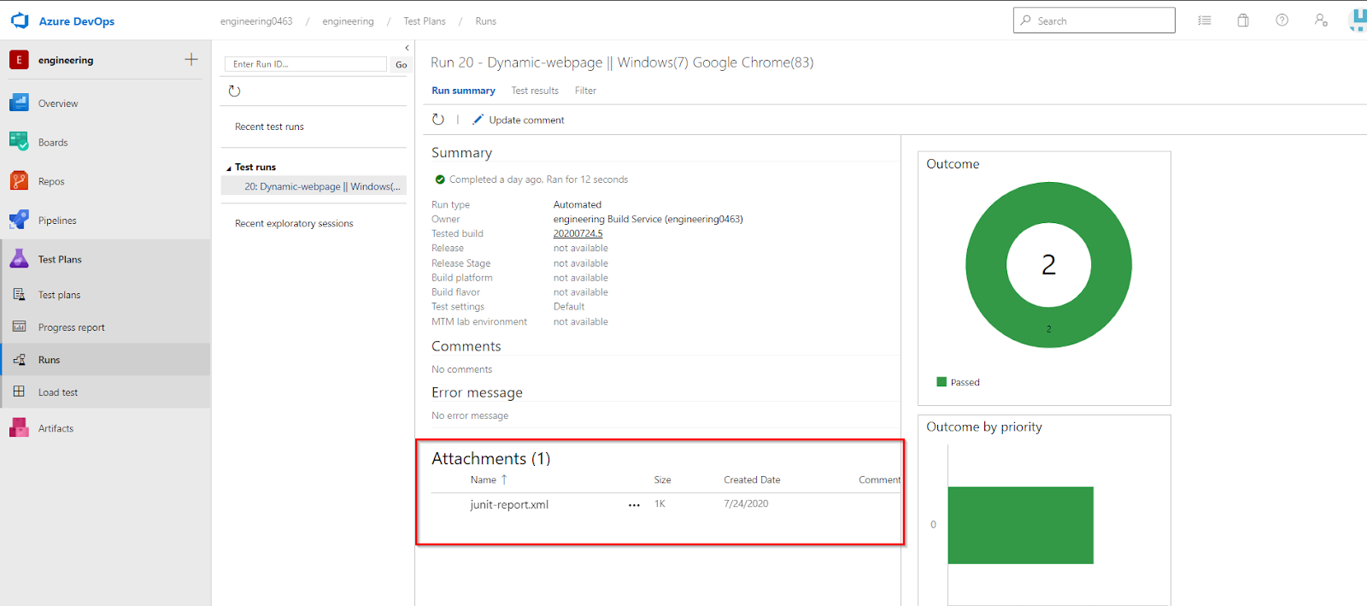Open the Test Plans hub icon
Image resolution: width=1367 pixels, height=606 pixels.
coord(19,259)
